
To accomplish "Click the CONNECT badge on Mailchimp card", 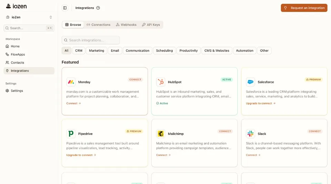I will pos(225,132).
